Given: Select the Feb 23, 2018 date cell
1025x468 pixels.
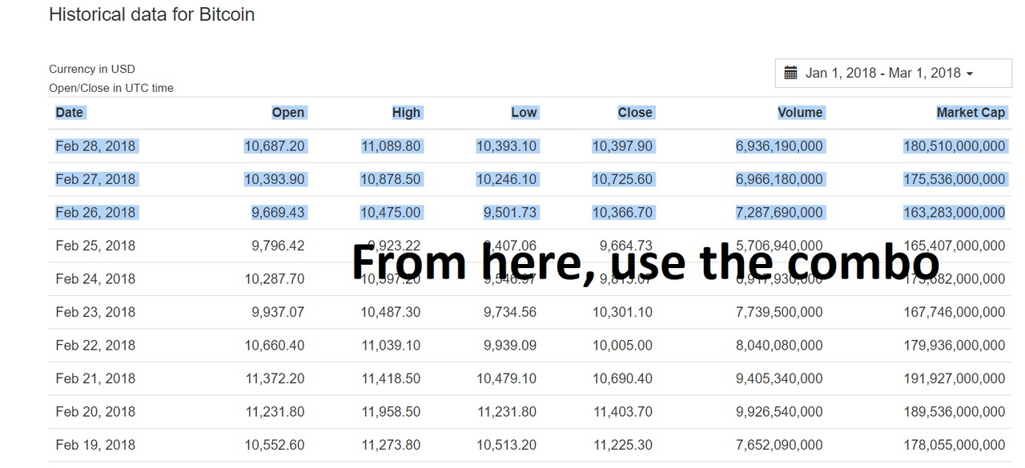Looking at the screenshot, I should tap(95, 312).
